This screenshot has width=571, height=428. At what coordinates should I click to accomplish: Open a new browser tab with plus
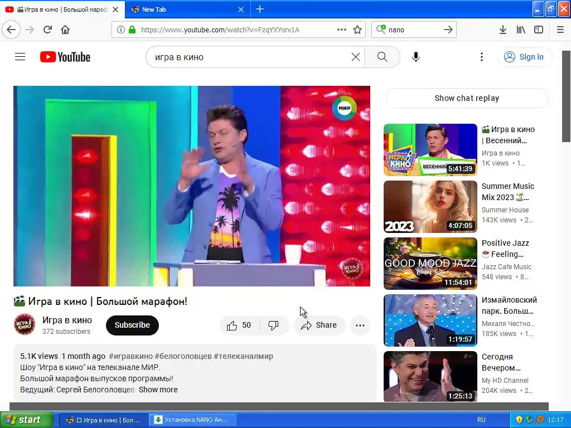260,9
